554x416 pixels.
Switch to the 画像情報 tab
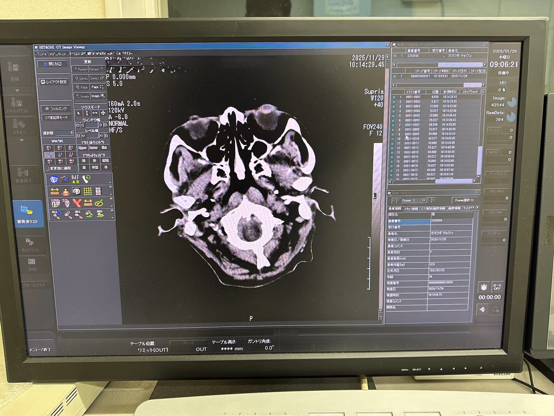click(x=454, y=208)
